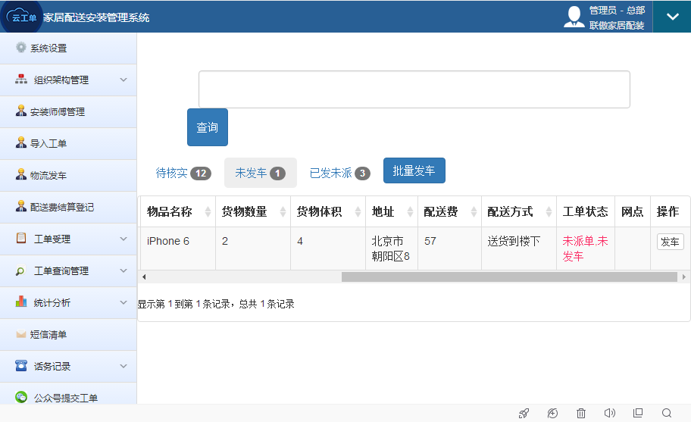Click the 公众号提交工单 WeChat icon
The width and height of the screenshot is (691, 422).
tap(21, 397)
